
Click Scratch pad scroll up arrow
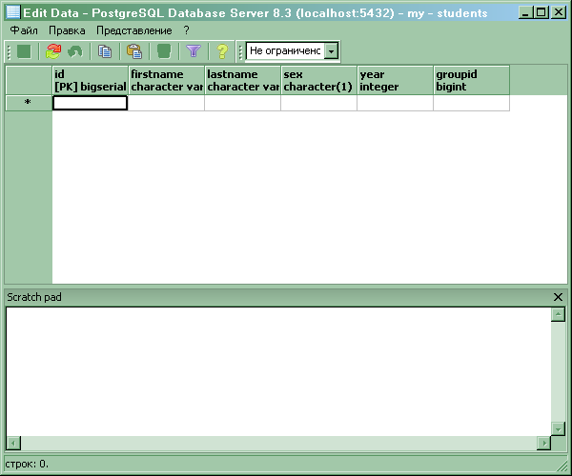click(x=558, y=314)
